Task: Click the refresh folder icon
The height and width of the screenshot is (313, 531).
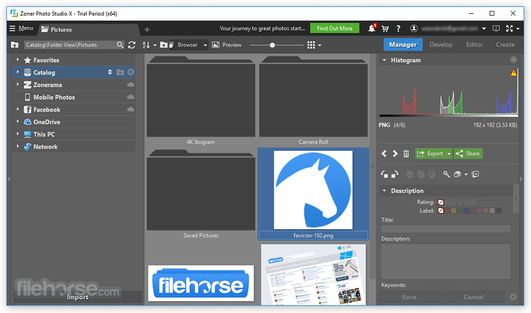Action: pyautogui.click(x=132, y=45)
